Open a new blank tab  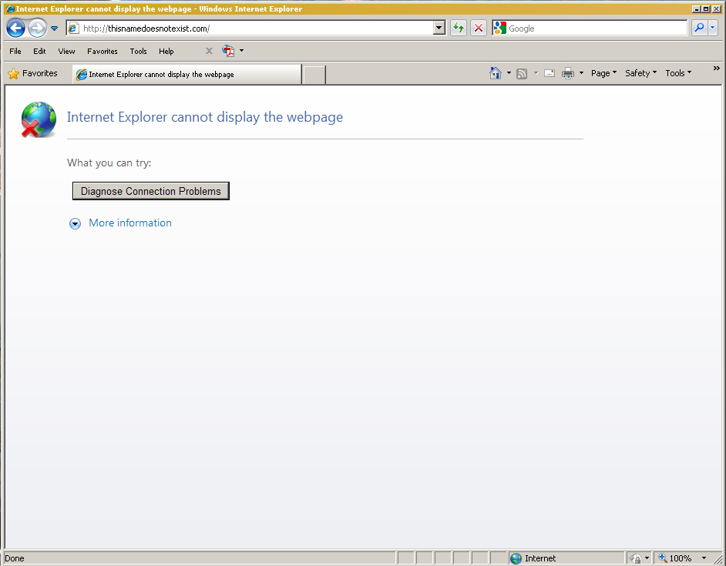pyautogui.click(x=314, y=75)
